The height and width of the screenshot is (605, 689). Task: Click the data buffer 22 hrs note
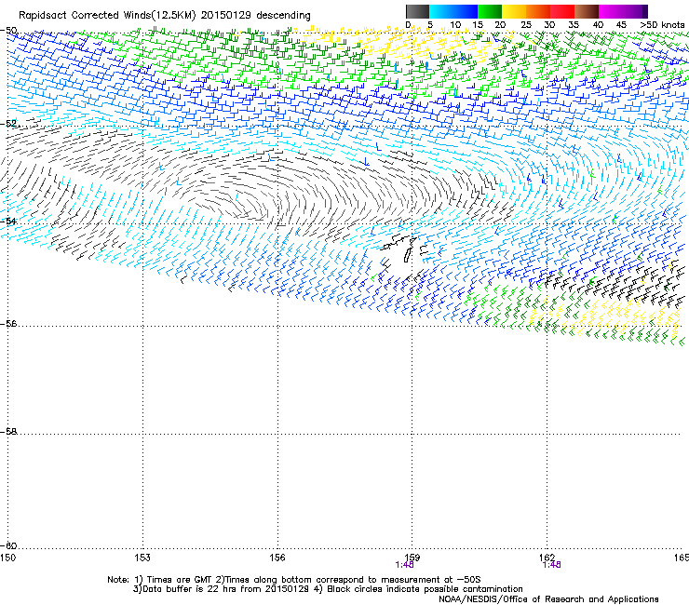click(328, 589)
